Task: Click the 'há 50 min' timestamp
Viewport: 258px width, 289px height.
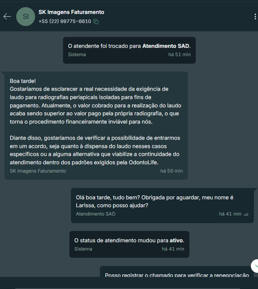Action: 172,171
